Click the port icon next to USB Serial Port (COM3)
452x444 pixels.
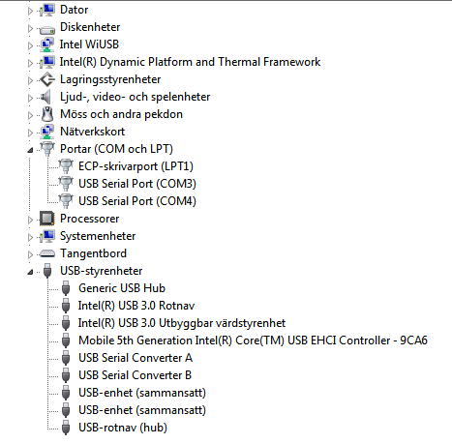click(66, 184)
